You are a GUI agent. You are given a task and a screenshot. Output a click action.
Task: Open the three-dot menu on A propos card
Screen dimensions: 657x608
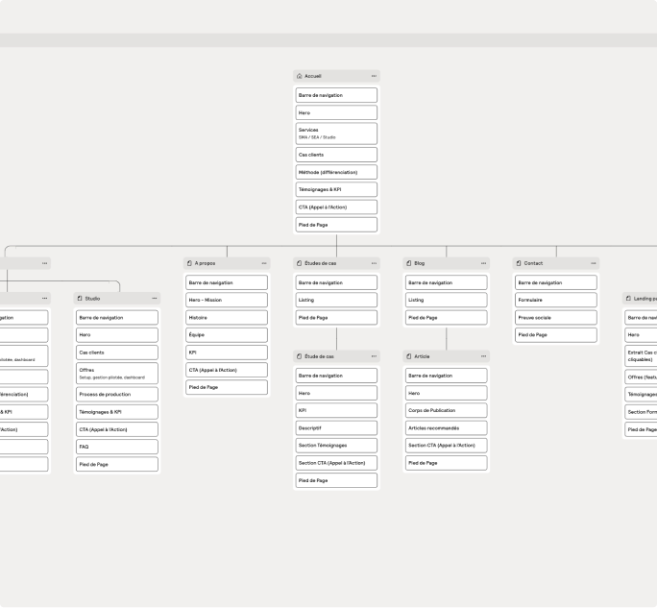coord(264,263)
